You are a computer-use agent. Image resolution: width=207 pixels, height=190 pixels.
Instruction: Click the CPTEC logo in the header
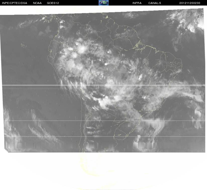[x=103, y=3]
